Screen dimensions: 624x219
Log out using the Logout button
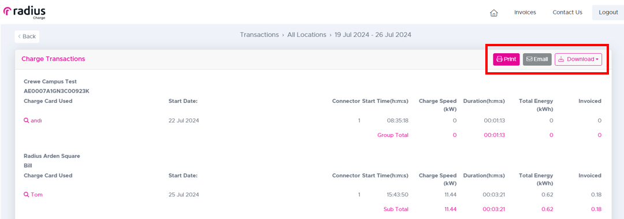click(608, 12)
